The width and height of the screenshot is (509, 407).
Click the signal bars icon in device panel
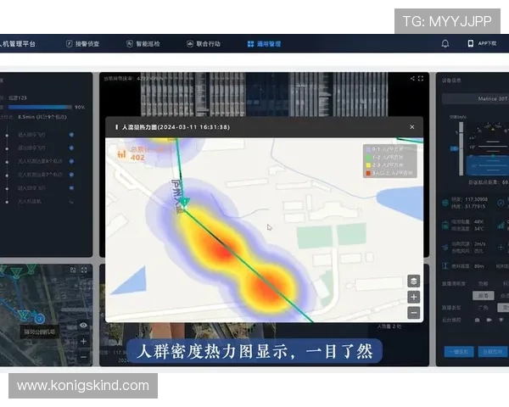502,225
